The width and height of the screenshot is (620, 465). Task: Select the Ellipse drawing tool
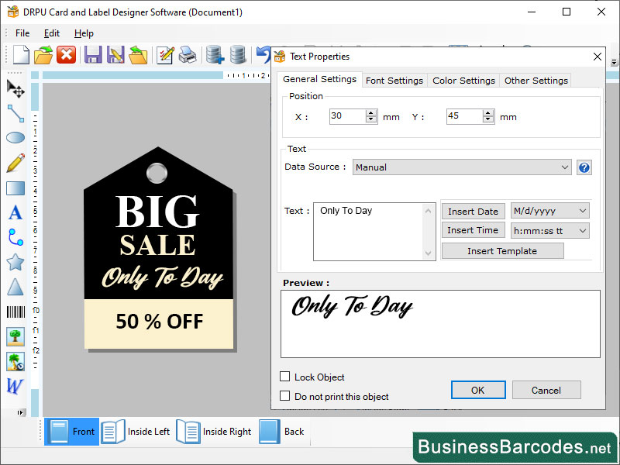(x=14, y=137)
